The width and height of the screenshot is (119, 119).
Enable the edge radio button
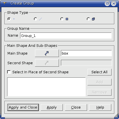pyautogui.click(x=36, y=19)
